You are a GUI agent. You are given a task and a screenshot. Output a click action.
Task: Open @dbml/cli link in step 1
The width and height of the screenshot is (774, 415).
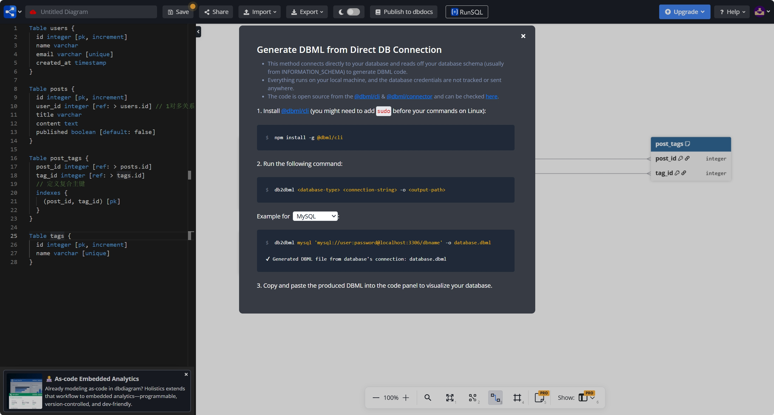[x=295, y=111]
